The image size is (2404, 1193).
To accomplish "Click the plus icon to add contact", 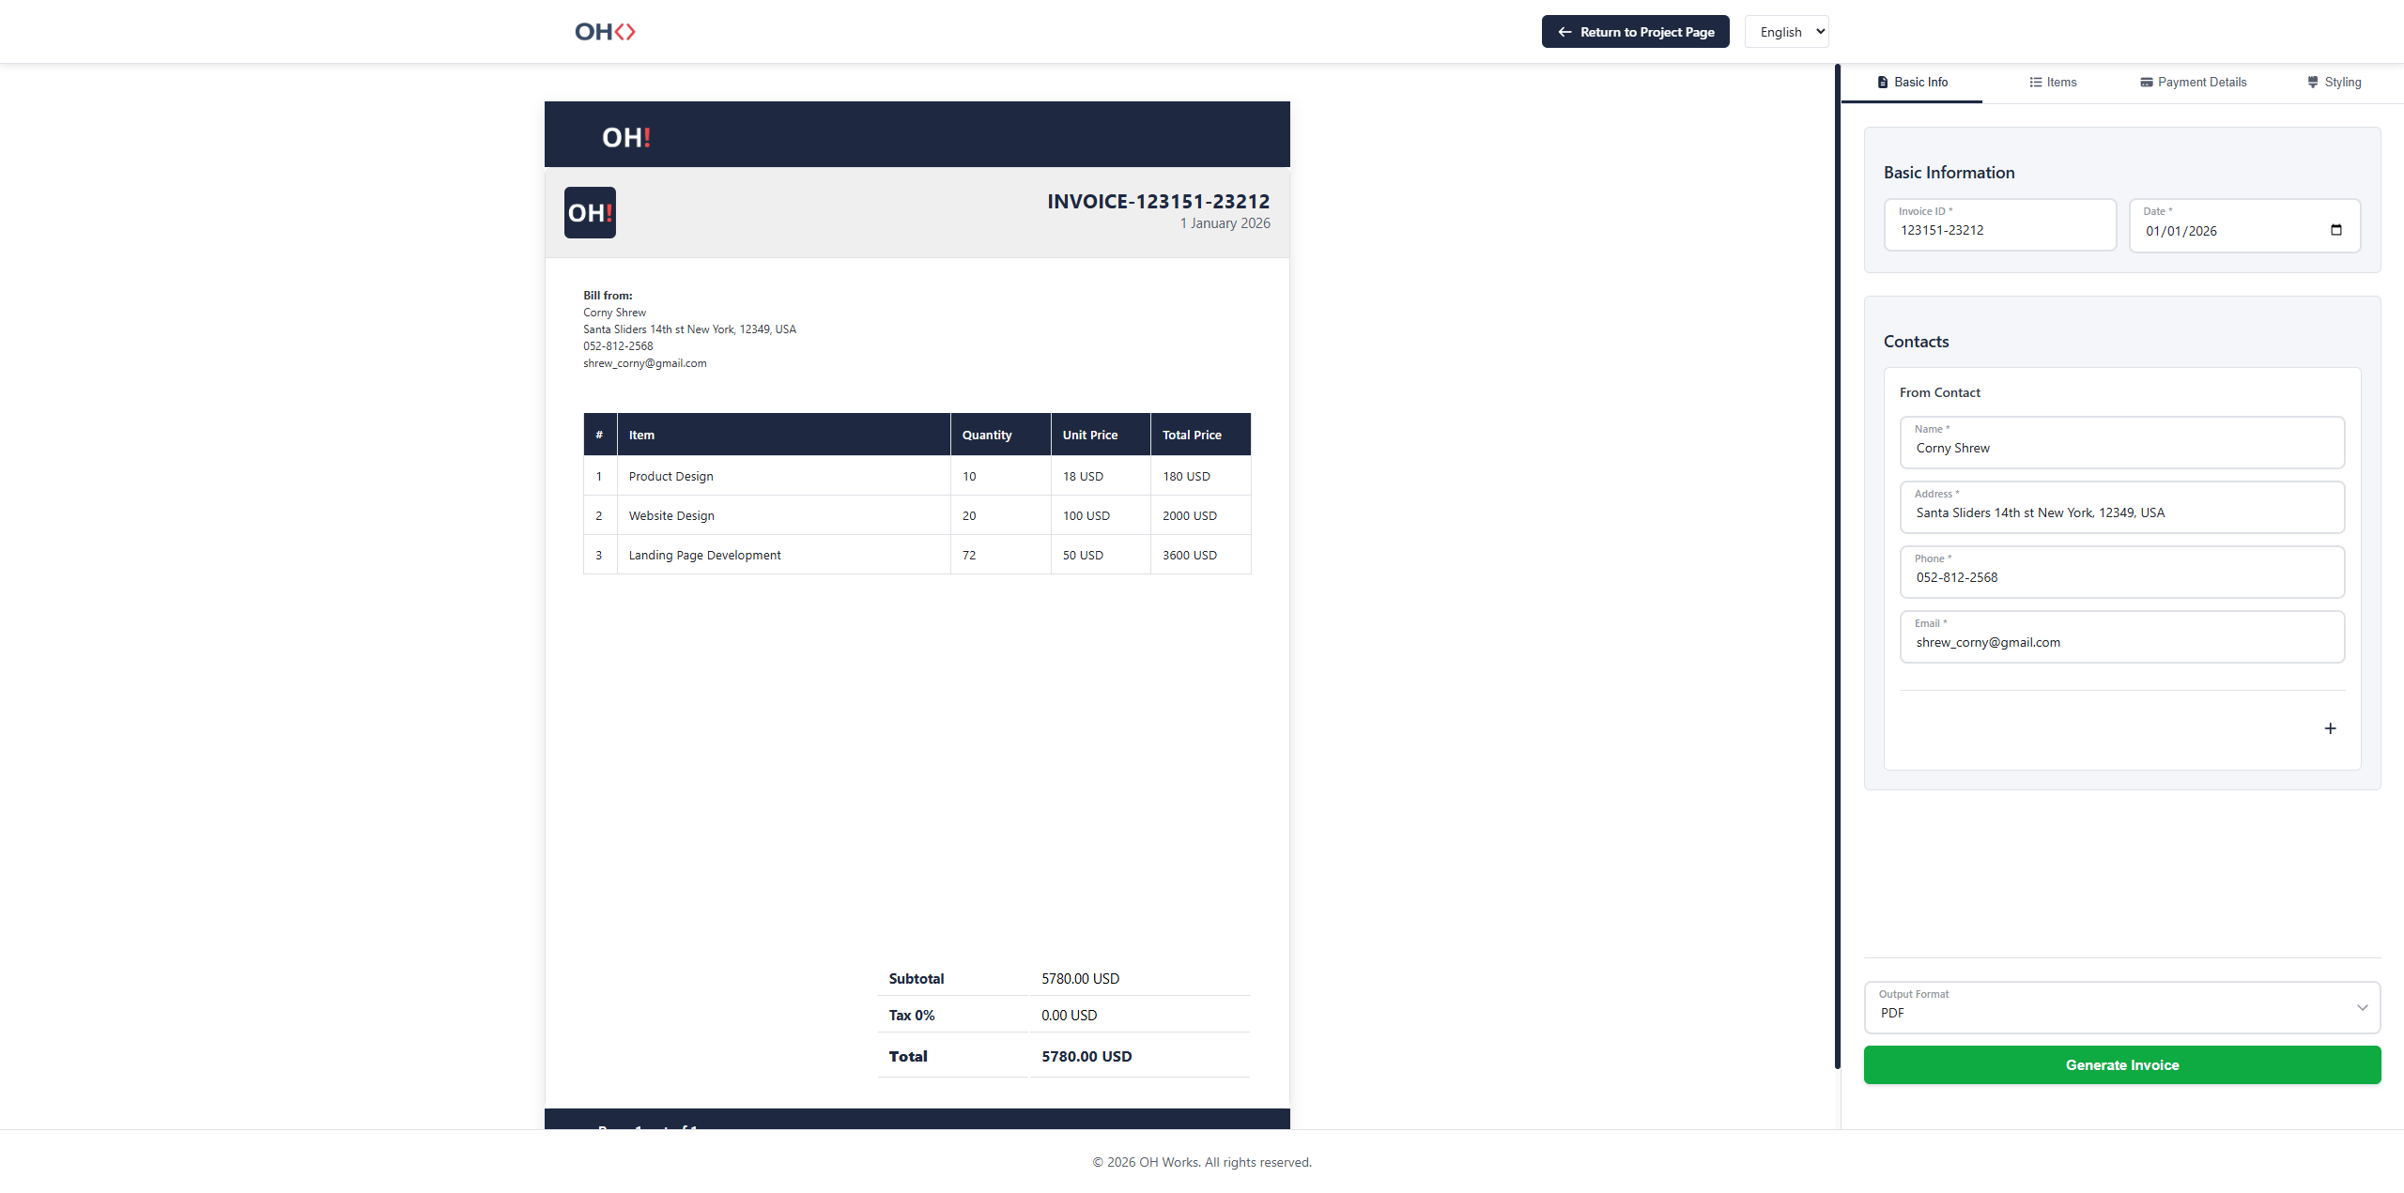I will click(x=2330, y=728).
